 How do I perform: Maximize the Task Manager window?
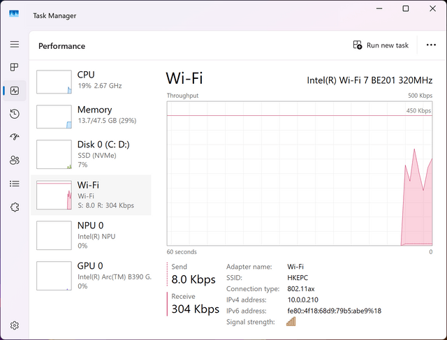[406, 8]
